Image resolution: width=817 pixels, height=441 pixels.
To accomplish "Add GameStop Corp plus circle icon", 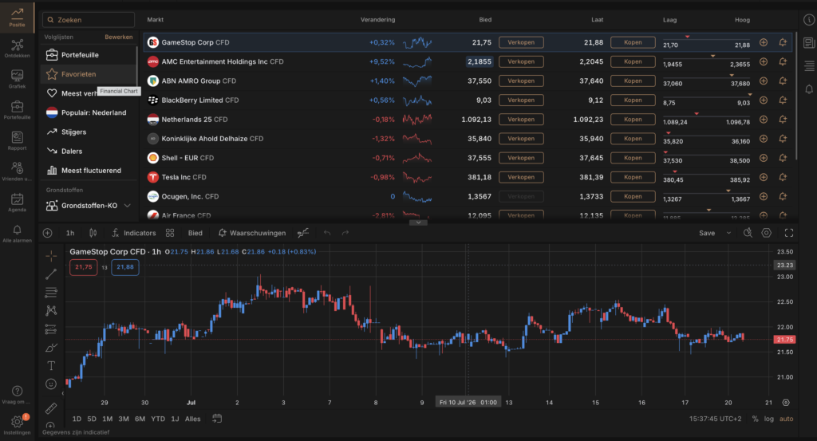I will (764, 42).
